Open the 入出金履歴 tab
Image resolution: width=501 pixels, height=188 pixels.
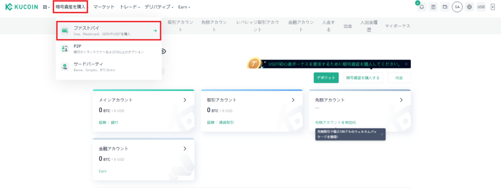[369, 26]
